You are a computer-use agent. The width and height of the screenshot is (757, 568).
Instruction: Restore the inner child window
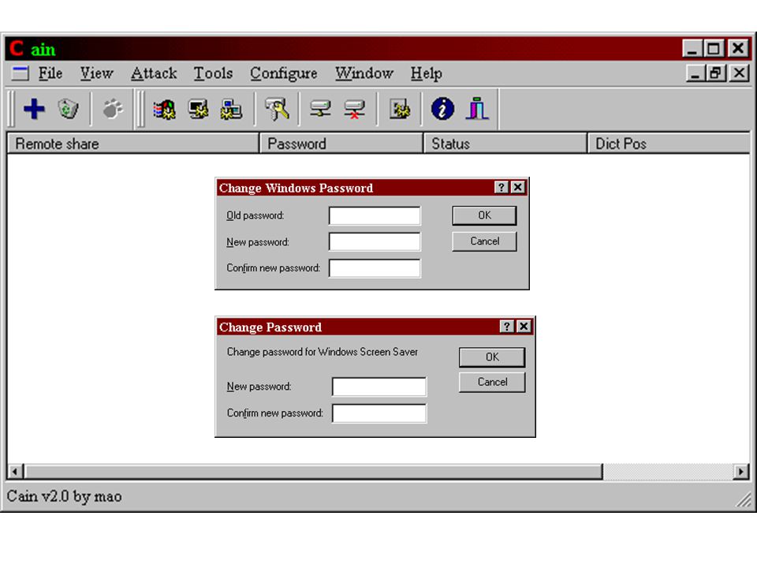click(x=715, y=73)
